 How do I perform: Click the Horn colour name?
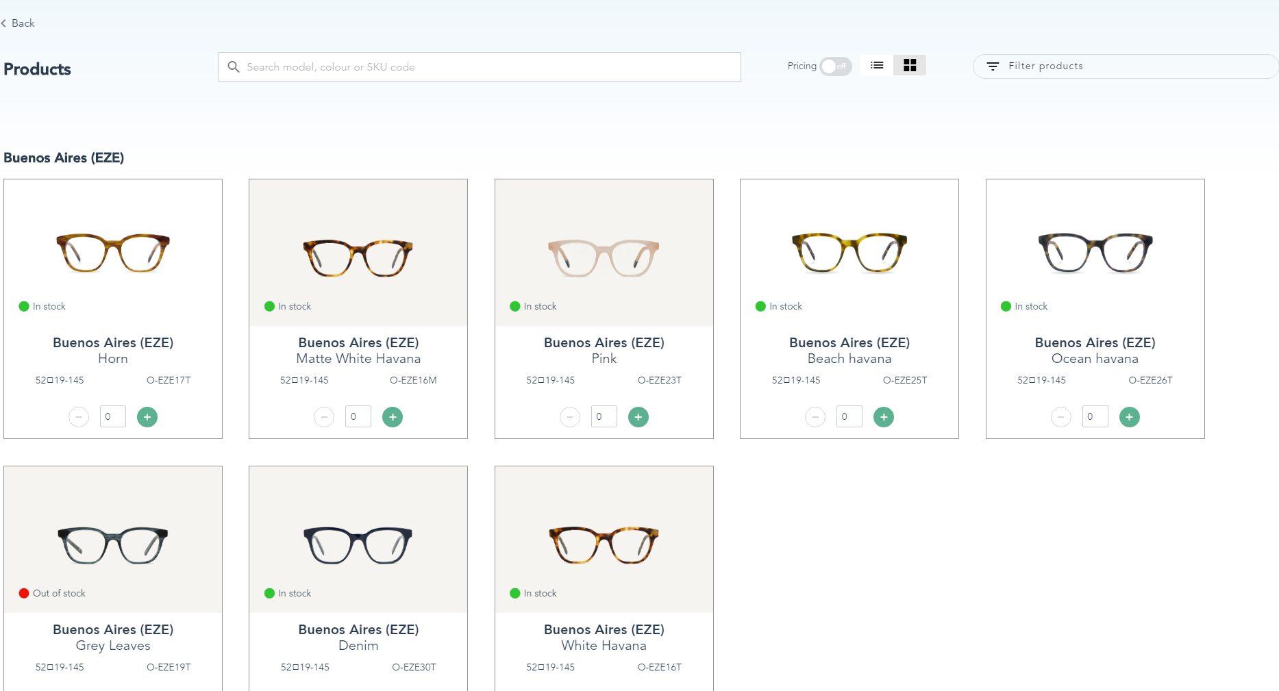[113, 359]
